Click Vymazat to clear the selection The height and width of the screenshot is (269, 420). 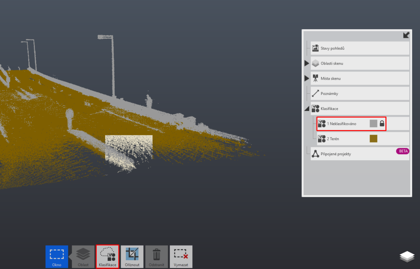pyautogui.click(x=181, y=257)
